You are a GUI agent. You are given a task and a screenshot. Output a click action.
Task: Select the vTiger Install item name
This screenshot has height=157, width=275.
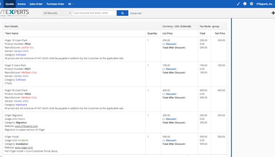click(x=12, y=137)
